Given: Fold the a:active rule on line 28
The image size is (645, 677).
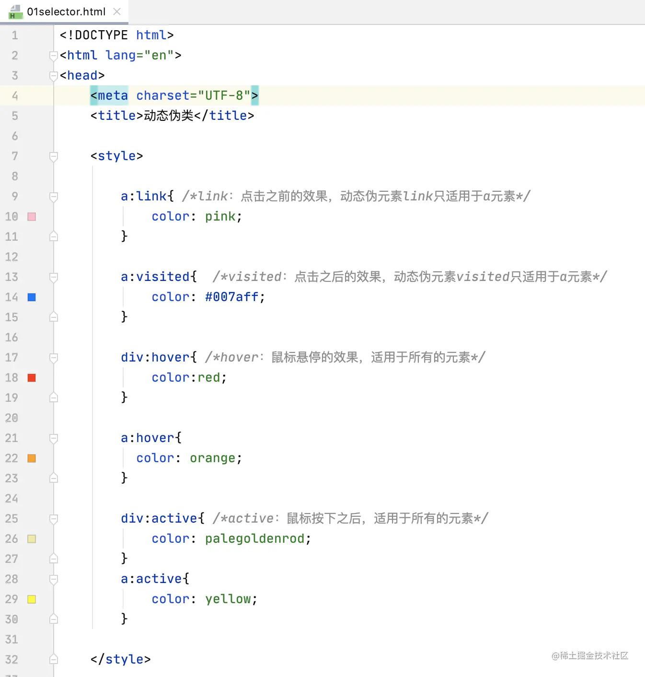Looking at the screenshot, I should pos(54,579).
